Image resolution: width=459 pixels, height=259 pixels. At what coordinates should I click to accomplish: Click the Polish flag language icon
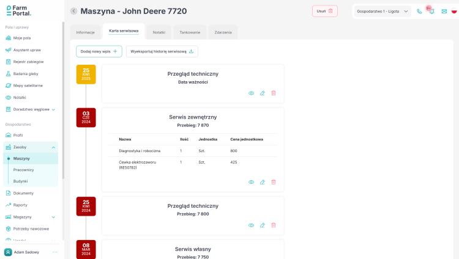pos(454,11)
